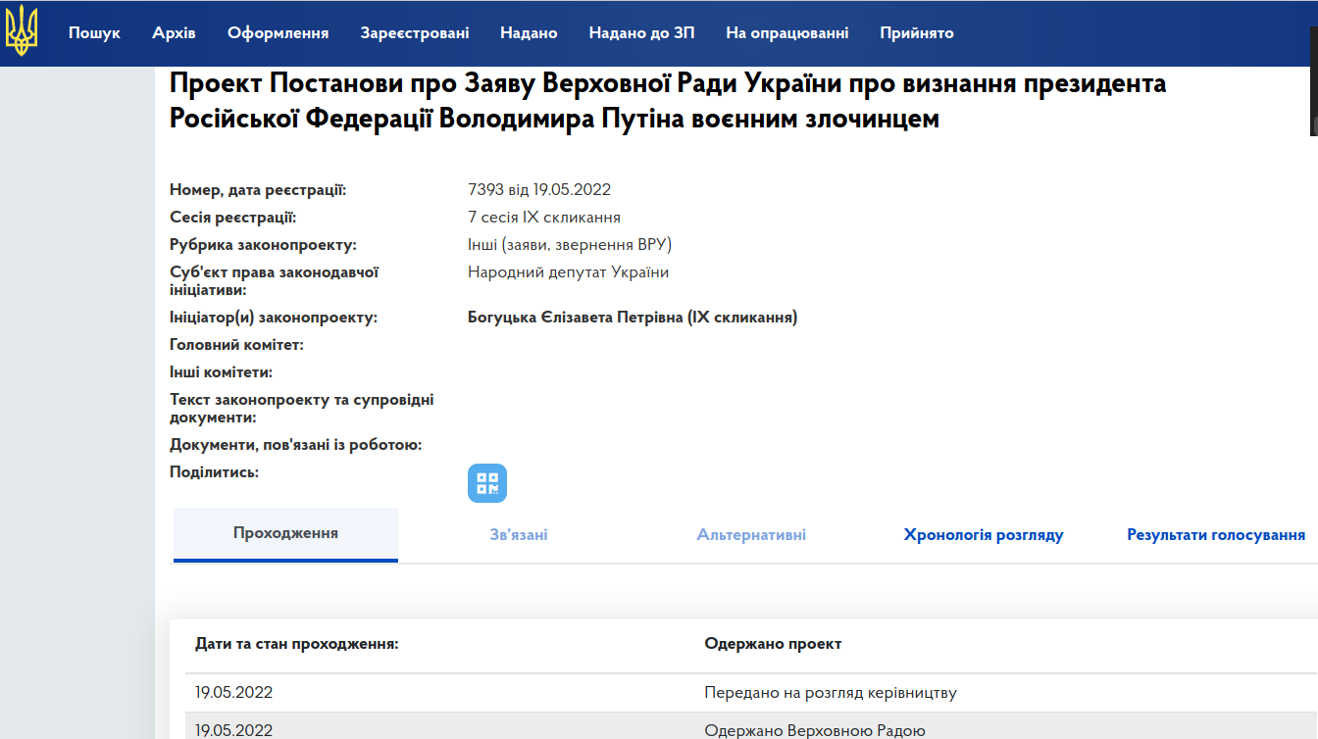Click the row Одержано Верховною Радою
The image size is (1318, 739).
tap(814, 730)
